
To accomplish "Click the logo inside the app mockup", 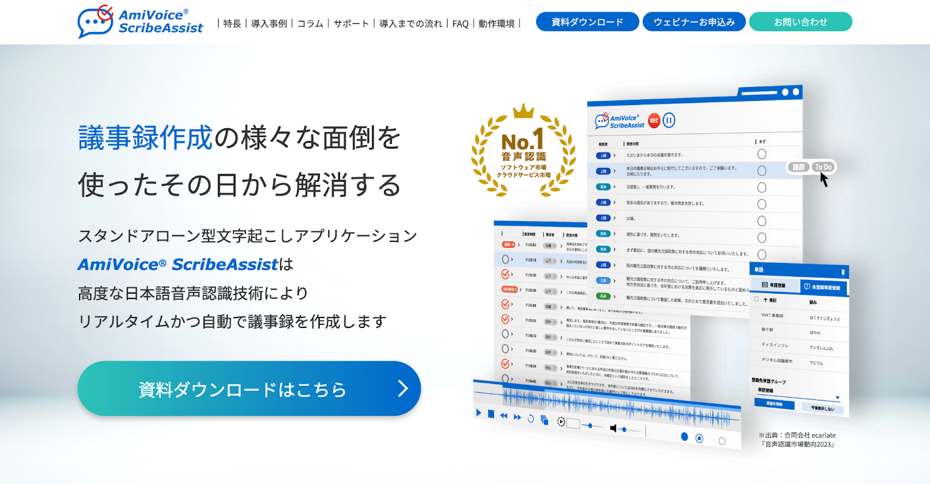I will pyautogui.click(x=620, y=121).
